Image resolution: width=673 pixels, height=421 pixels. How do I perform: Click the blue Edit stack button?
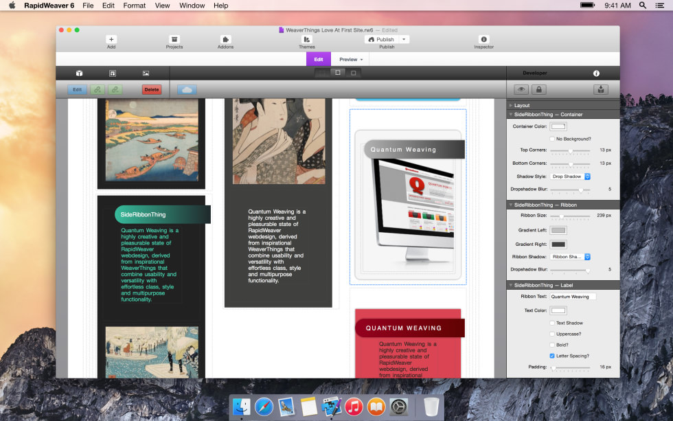click(x=77, y=90)
